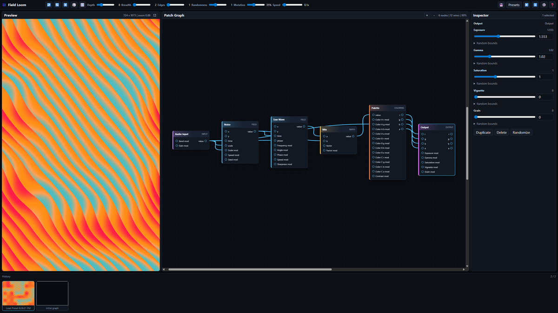
Task: Adjust the Edges slider
Action: tap(175, 5)
